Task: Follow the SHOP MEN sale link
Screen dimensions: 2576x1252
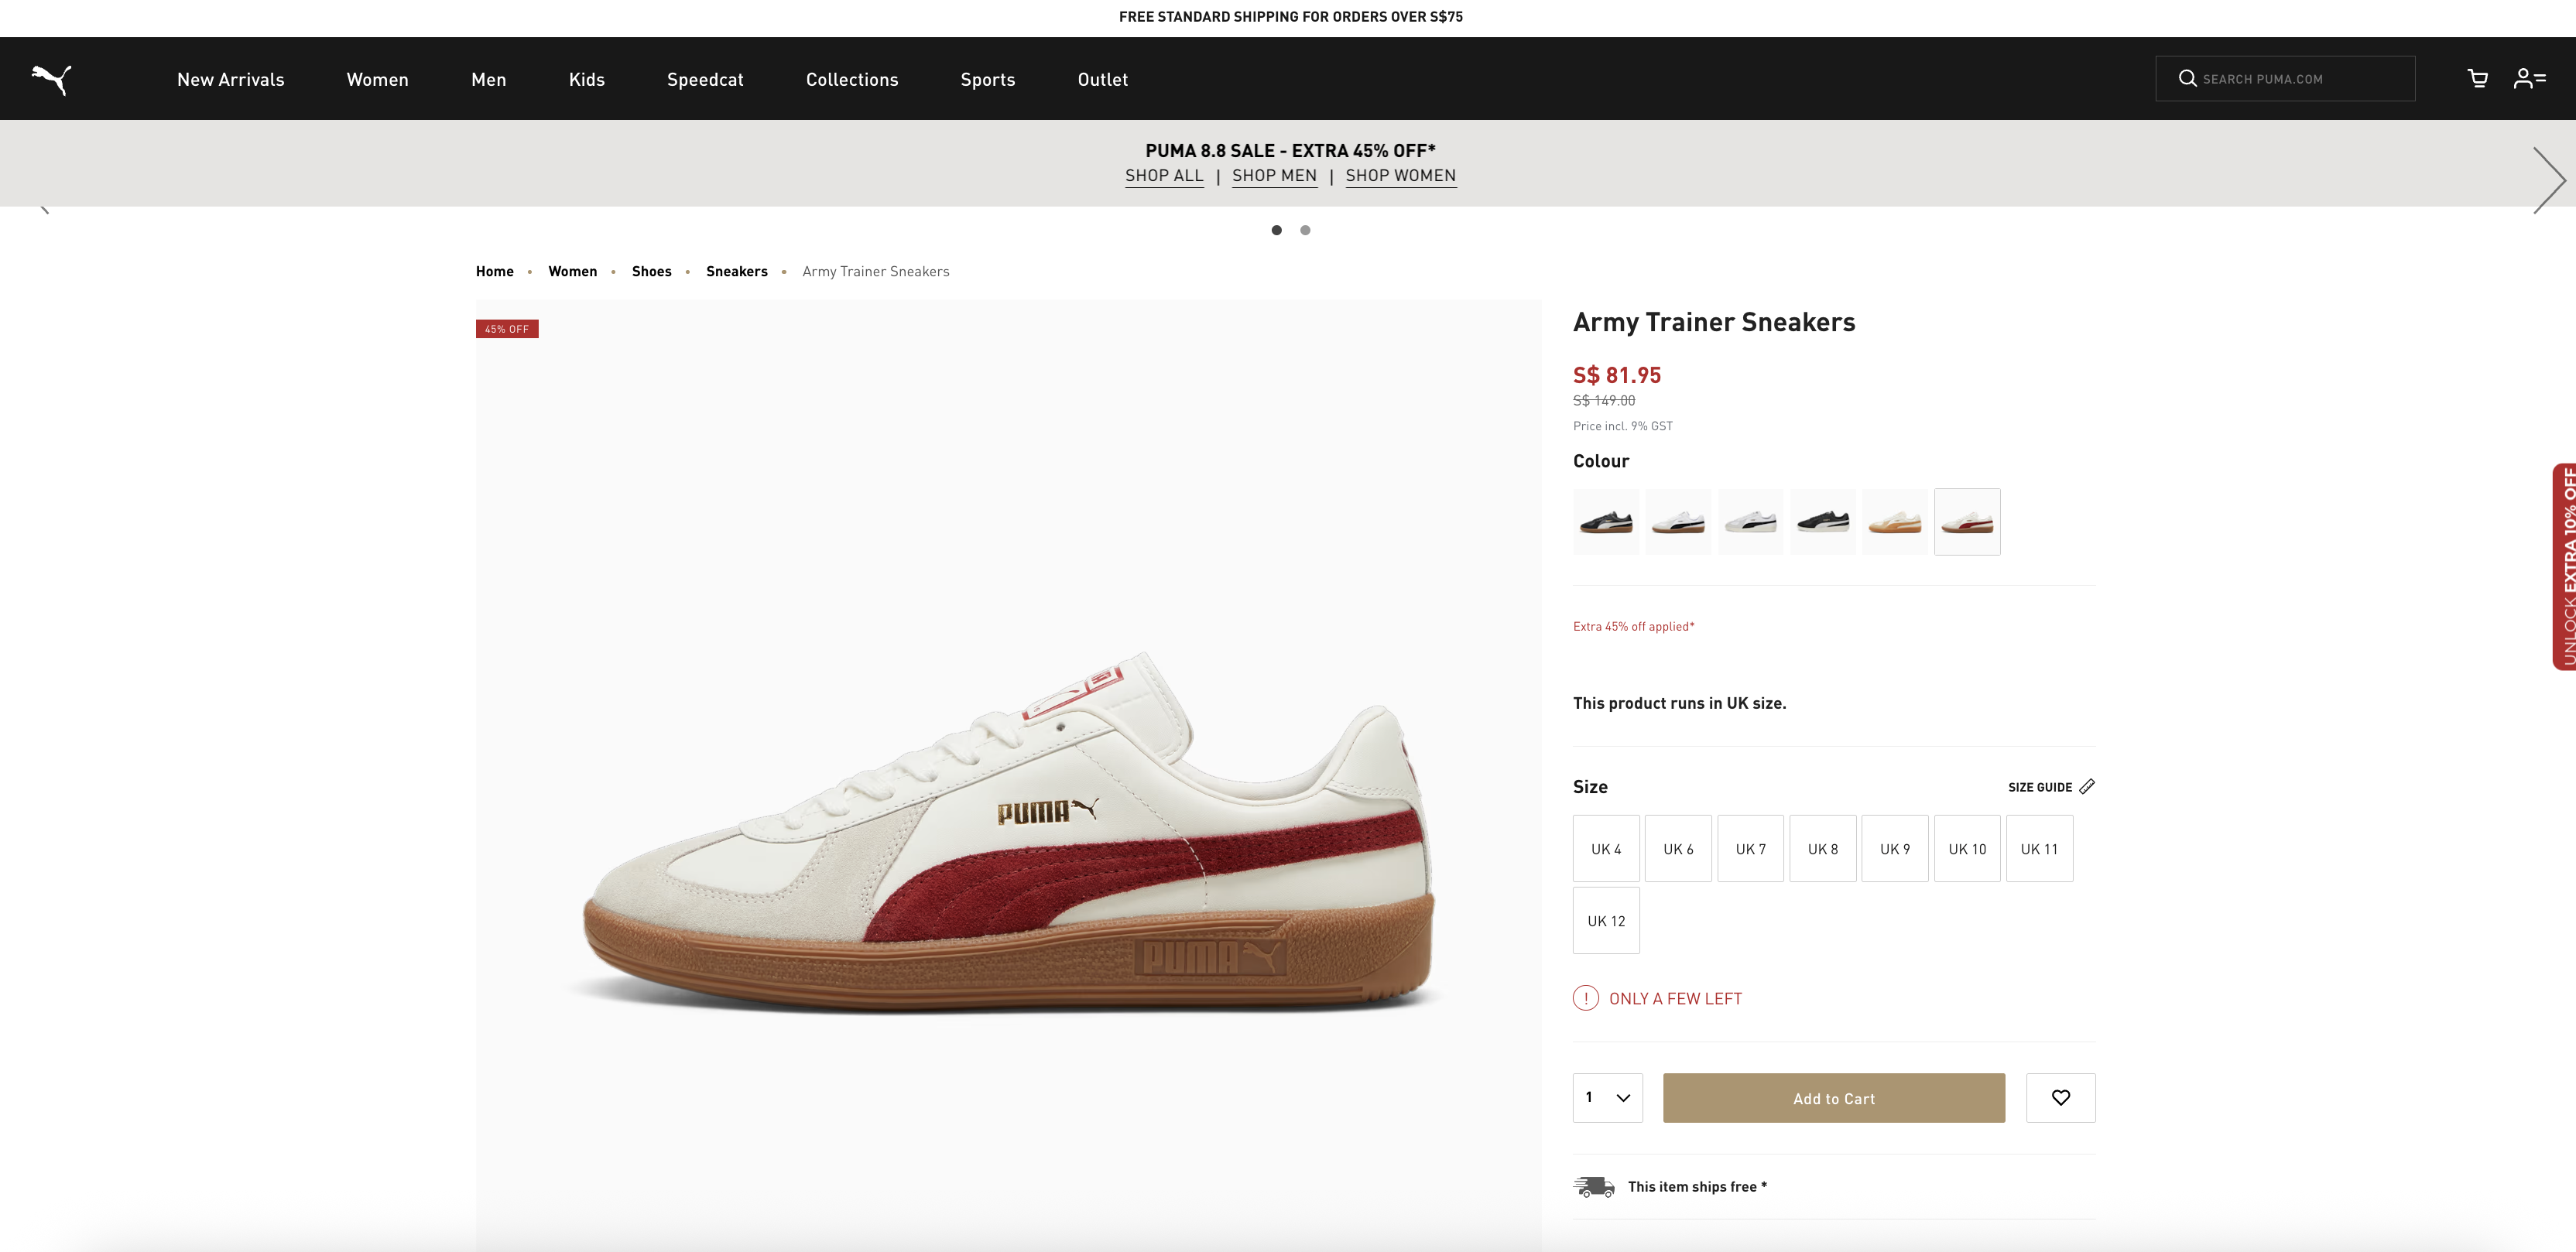Action: [x=1274, y=176]
